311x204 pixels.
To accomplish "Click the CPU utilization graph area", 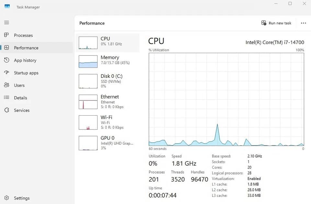I will point(226,99).
